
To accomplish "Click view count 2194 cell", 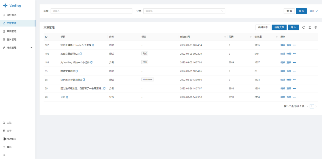I will pos(257,97).
